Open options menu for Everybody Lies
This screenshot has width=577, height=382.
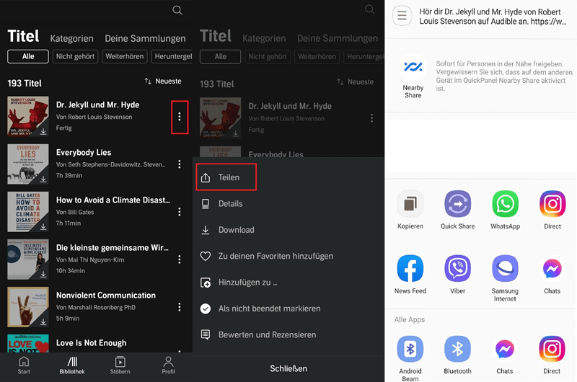coord(179,164)
